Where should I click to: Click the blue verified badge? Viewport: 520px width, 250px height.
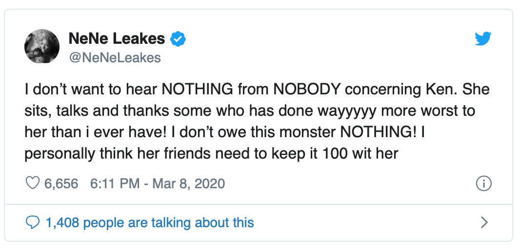click(x=179, y=39)
